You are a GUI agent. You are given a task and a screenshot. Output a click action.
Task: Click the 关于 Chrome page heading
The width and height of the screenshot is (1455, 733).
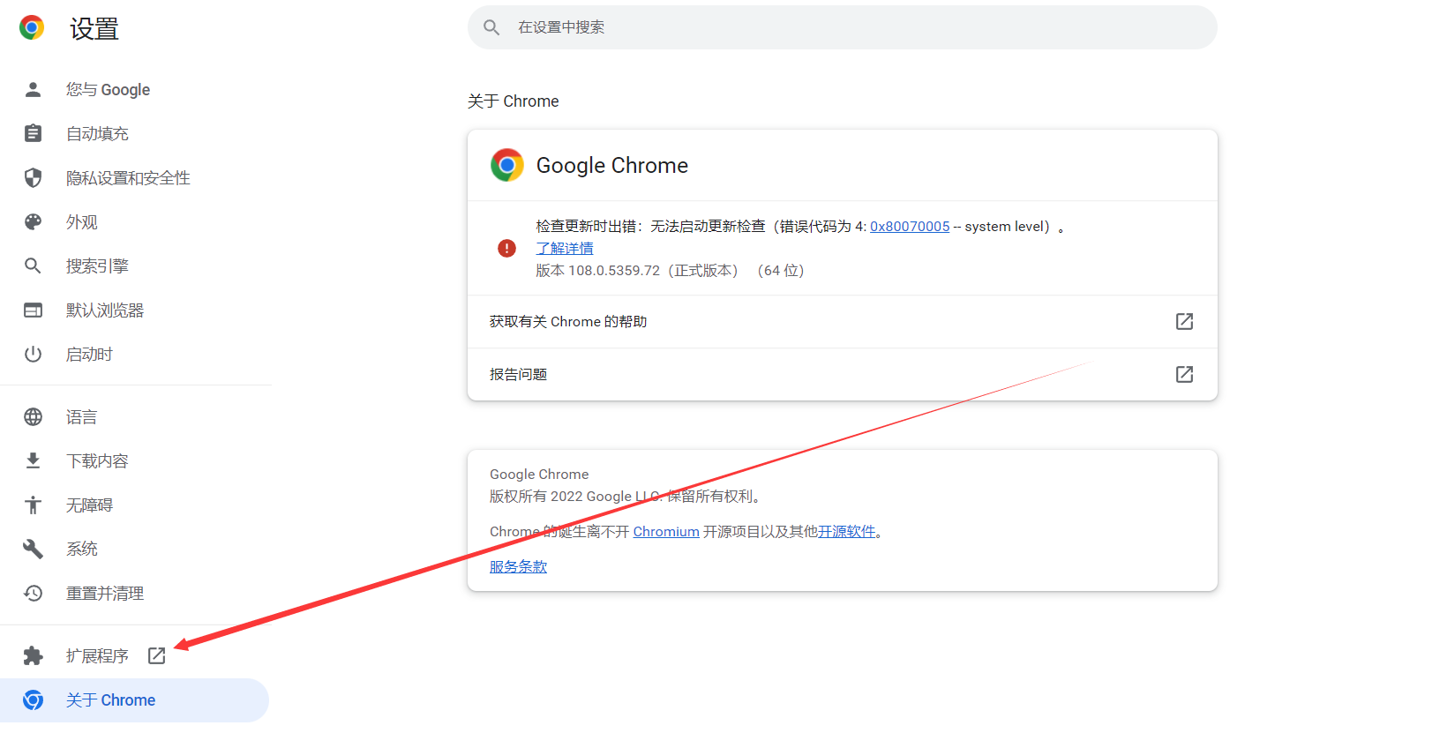[514, 101]
